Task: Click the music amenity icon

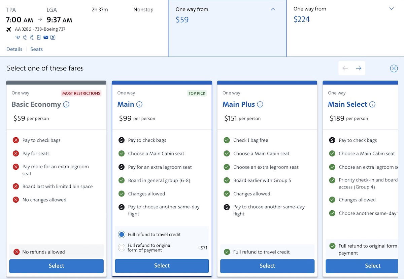Action: click(x=53, y=37)
